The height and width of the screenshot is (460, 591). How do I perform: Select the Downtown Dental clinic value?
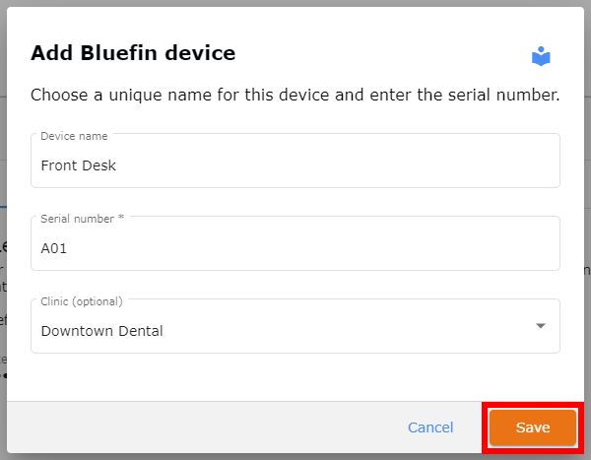(101, 331)
